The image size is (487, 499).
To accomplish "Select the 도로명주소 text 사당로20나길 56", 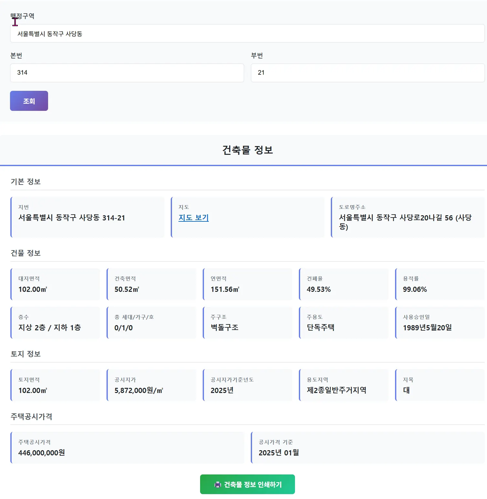I will pyautogui.click(x=426, y=218).
